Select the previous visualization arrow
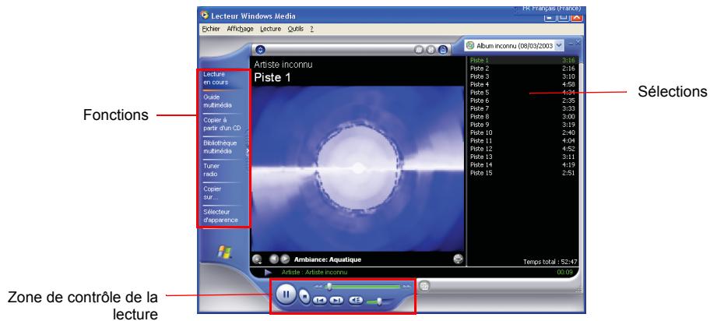This screenshot has height=321, width=710. click(273, 259)
